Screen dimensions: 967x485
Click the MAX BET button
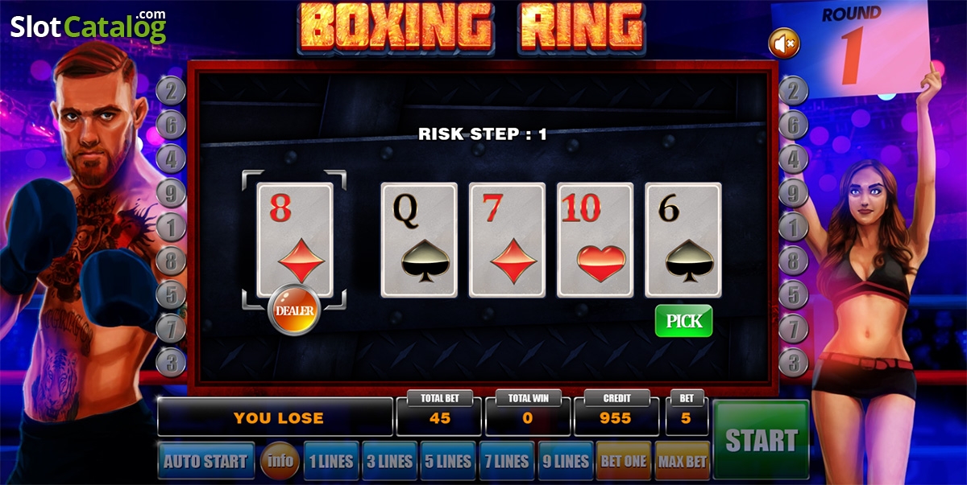[x=683, y=461]
